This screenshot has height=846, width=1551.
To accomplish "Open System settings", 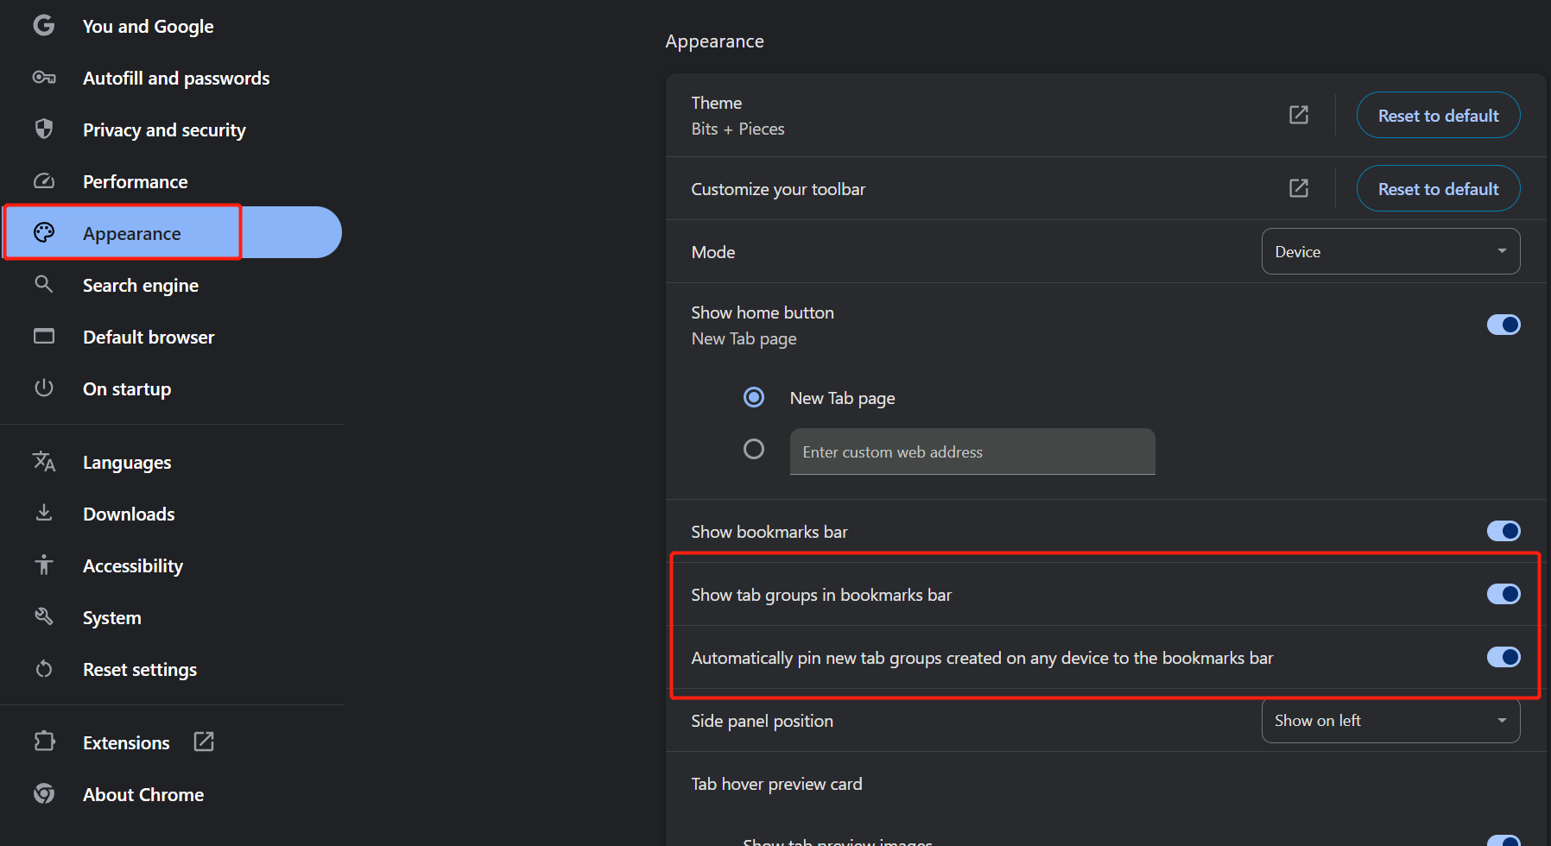I will pos(112,618).
